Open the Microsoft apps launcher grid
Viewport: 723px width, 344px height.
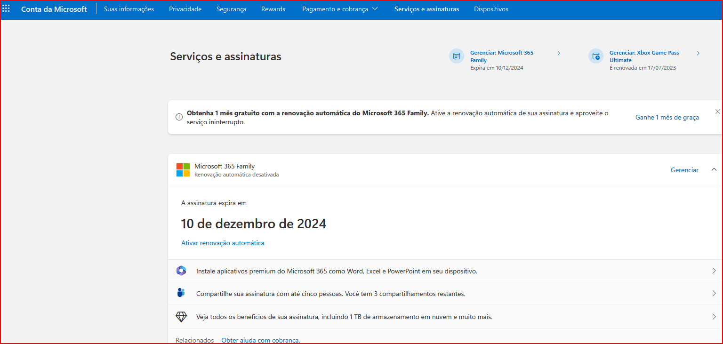pyautogui.click(x=6, y=9)
